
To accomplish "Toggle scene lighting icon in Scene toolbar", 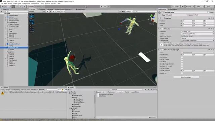I will click(x=48, y=11).
